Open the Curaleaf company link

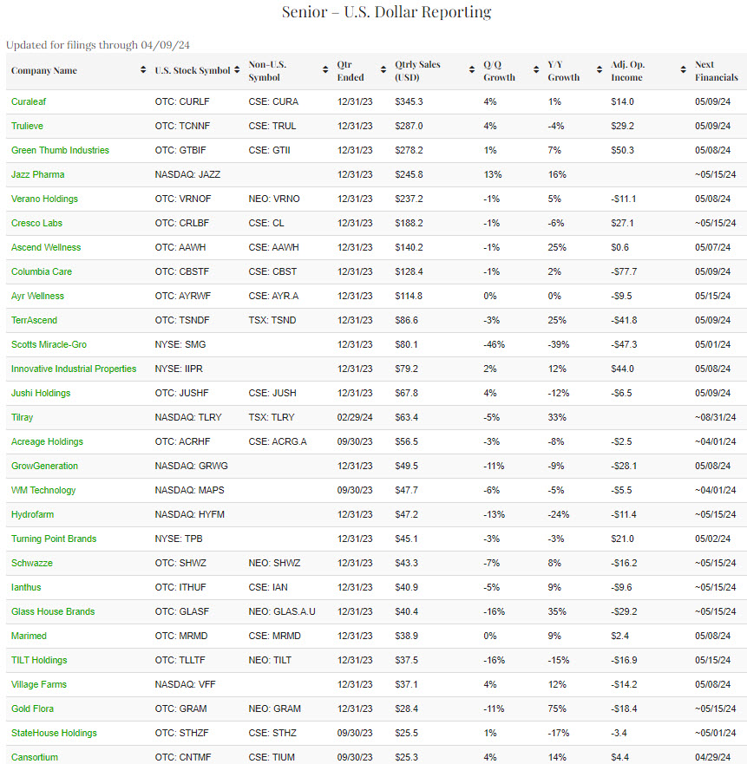29,101
